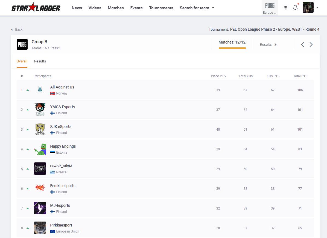Select total points 106 for All Against Us
This screenshot has width=327, height=238.
pyautogui.click(x=300, y=90)
